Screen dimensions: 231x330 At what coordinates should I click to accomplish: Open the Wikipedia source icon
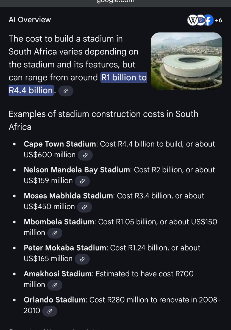click(192, 20)
